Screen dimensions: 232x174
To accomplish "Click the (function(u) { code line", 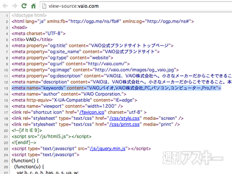I will [x=29, y=167].
